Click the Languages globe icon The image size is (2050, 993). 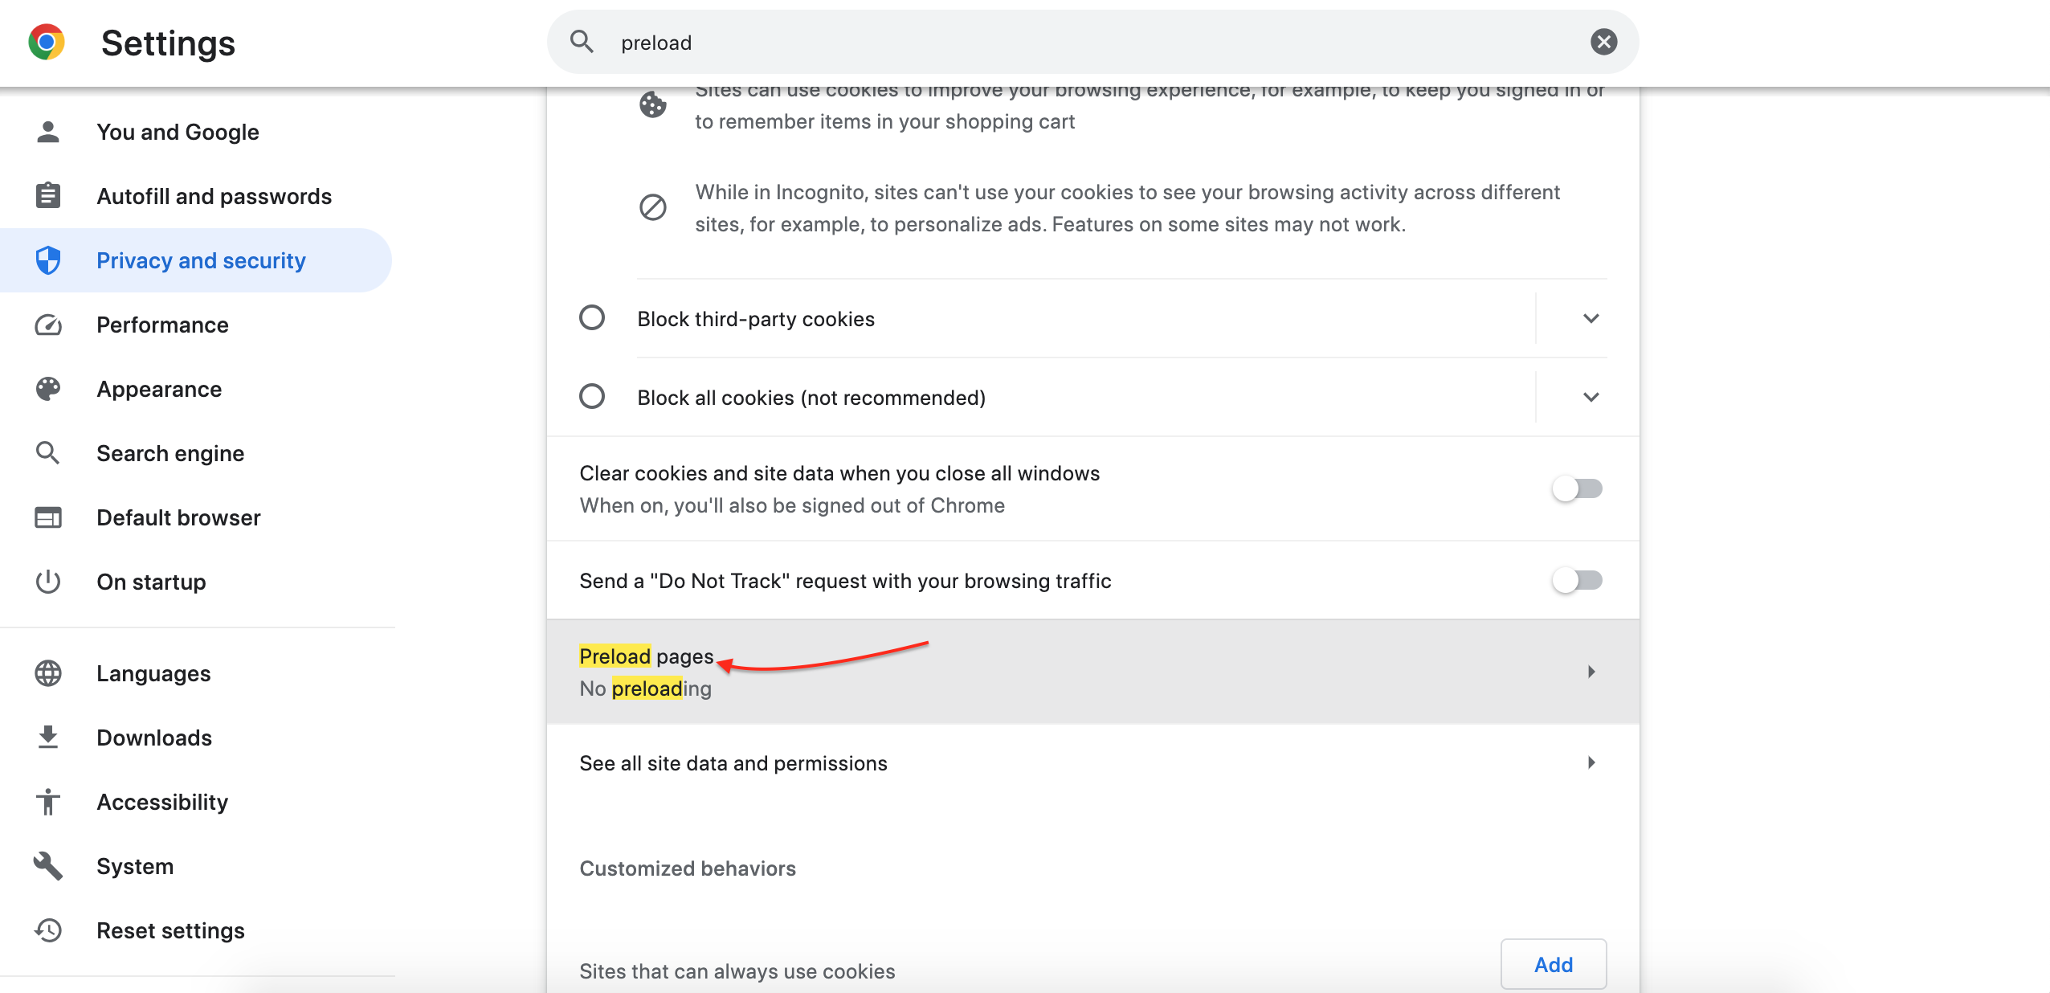(48, 673)
